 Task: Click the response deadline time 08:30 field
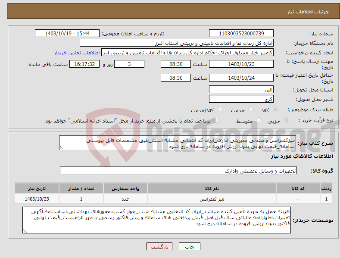coord(176,64)
